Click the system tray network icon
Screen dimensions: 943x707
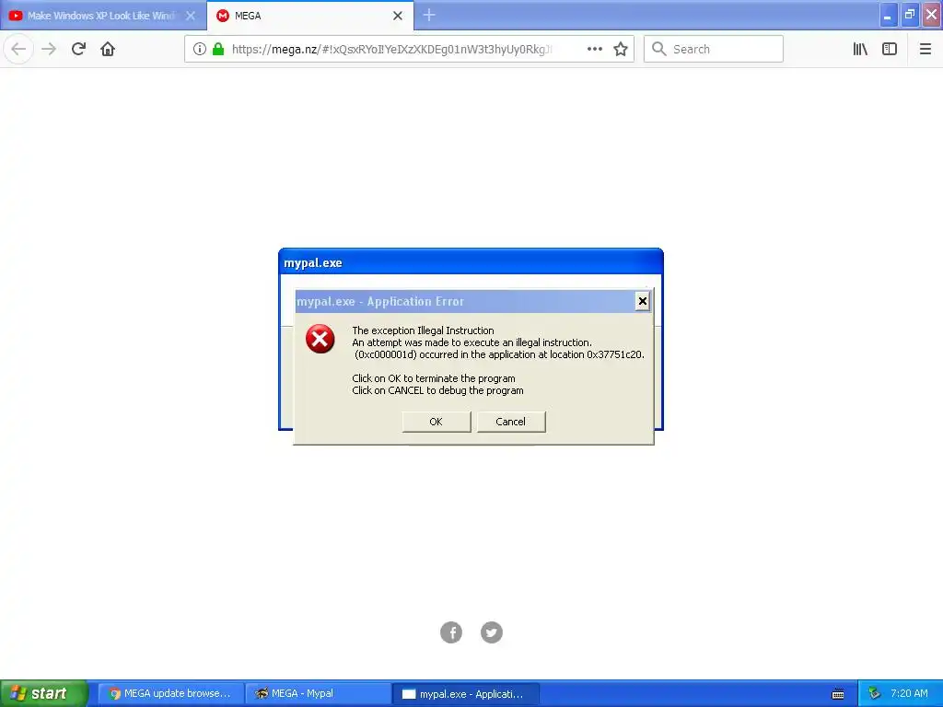(874, 694)
